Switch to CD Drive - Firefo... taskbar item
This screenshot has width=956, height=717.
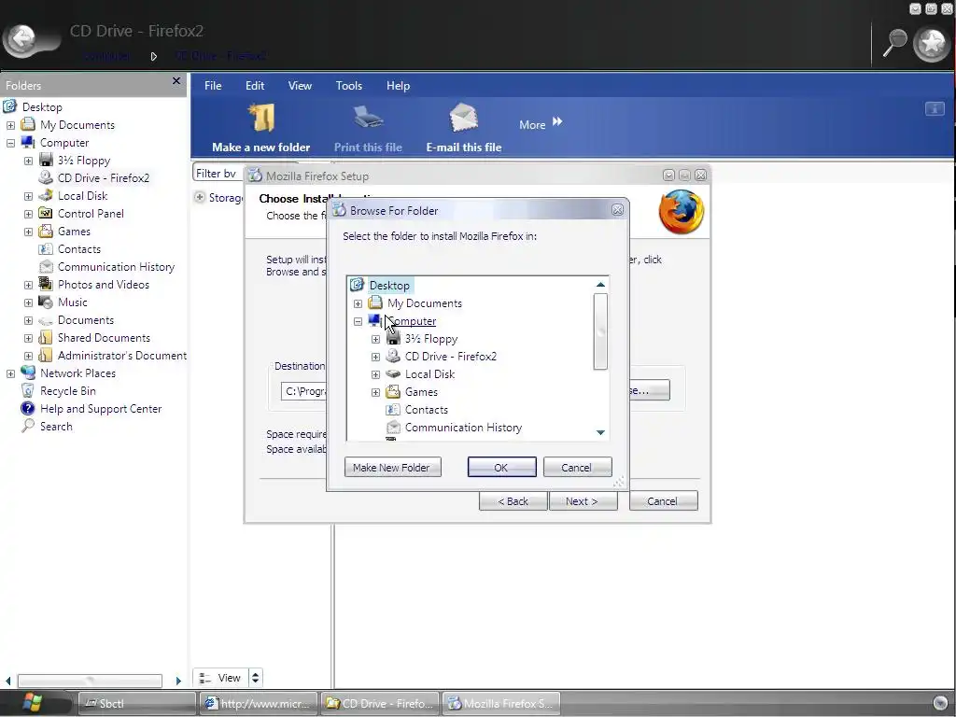pyautogui.click(x=381, y=703)
